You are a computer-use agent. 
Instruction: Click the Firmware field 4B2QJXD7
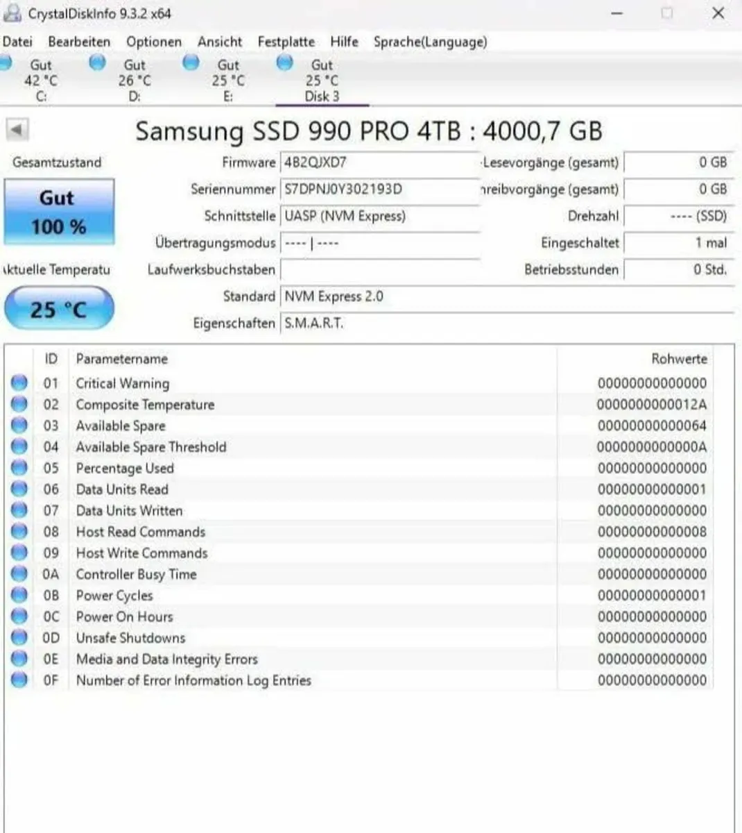(379, 162)
